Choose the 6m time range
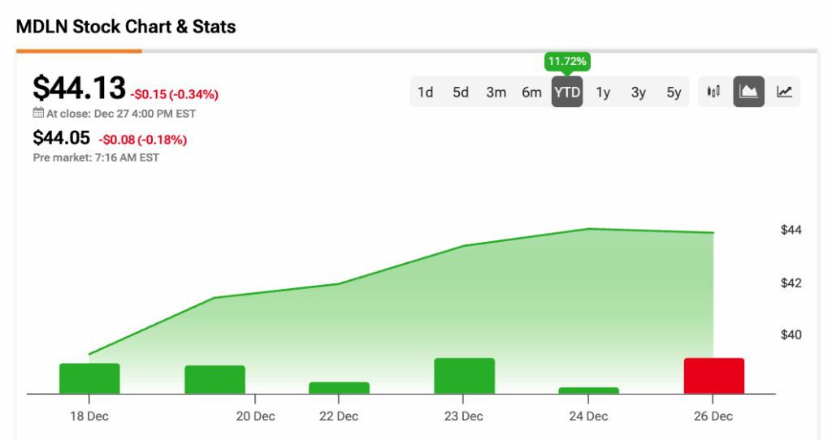This screenshot has width=832, height=440. tap(531, 93)
